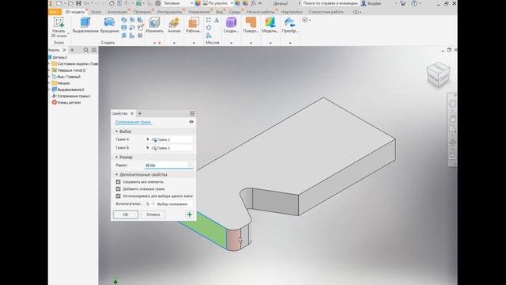Open the Свойства panel hamburger menu
Viewport: 506px width, 285px height.
pyautogui.click(x=192, y=113)
